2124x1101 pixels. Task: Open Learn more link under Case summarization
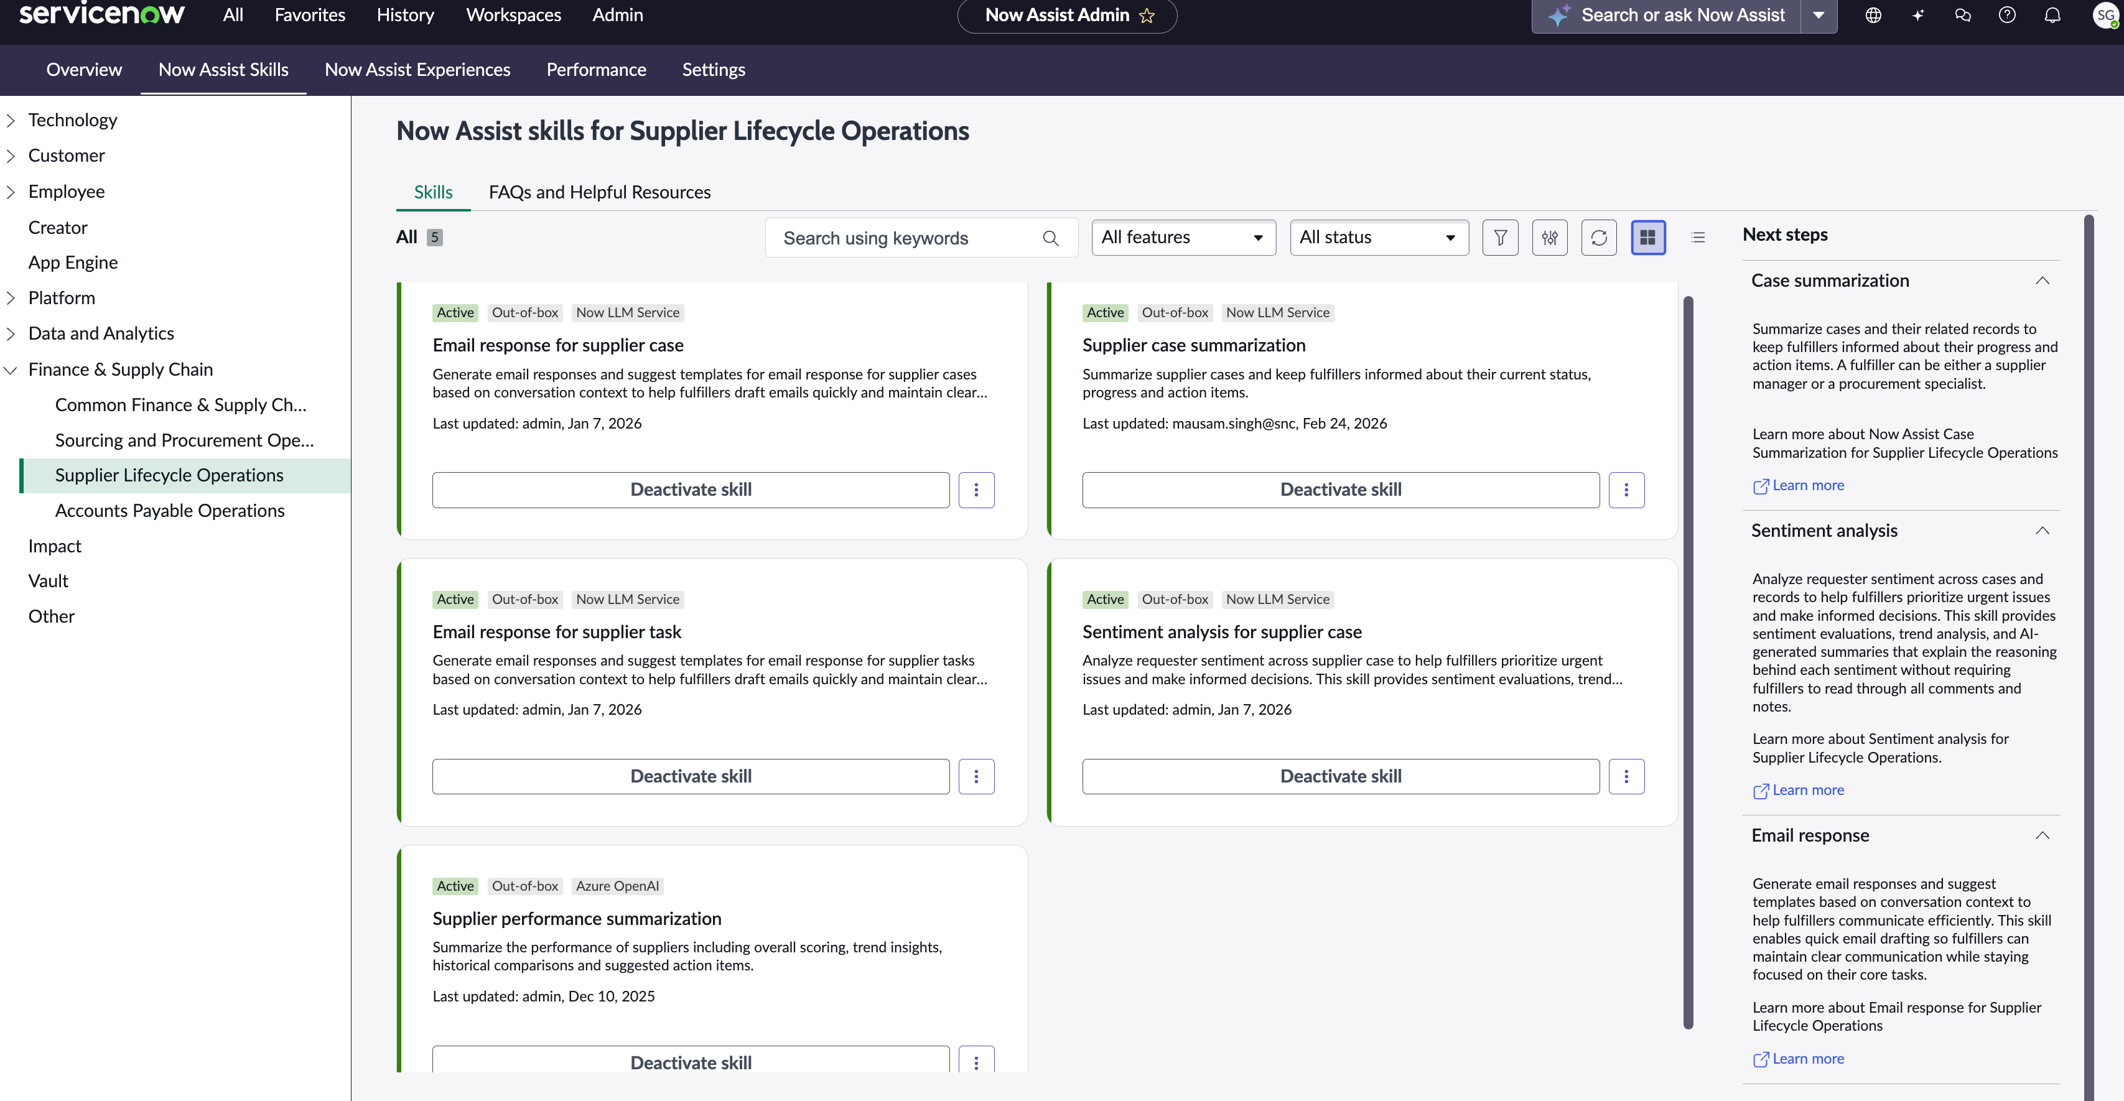tap(1799, 485)
